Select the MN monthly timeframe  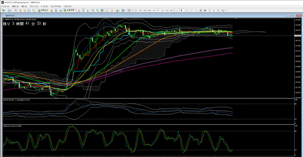(171, 10)
